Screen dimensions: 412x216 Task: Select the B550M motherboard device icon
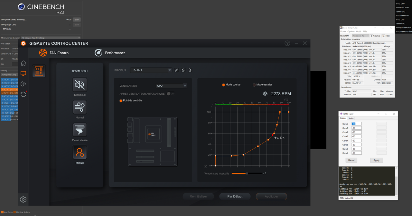[39, 71]
